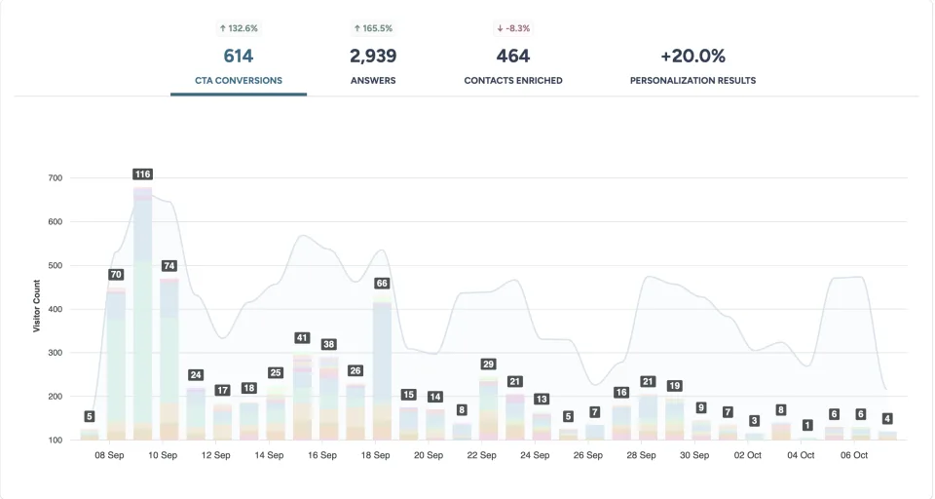The width and height of the screenshot is (935, 499).
Task: Click the 17 data label
Action: [x=222, y=390]
